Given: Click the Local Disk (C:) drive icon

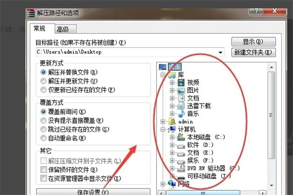Looking at the screenshot, I should pos(181,137).
